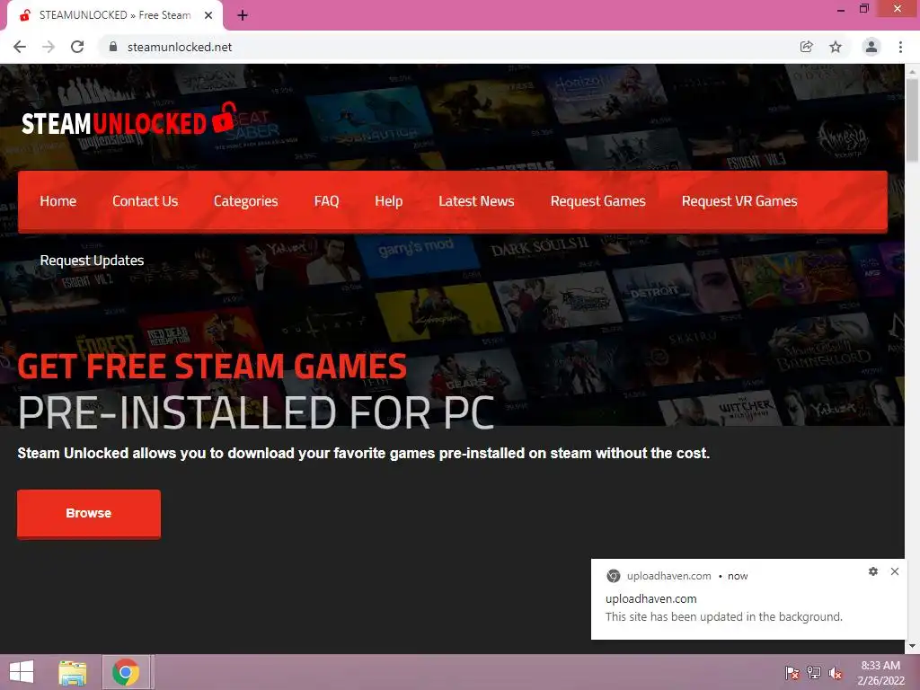Image resolution: width=920 pixels, height=690 pixels.
Task: Reload the page with the refresh icon
Action: [x=77, y=47]
